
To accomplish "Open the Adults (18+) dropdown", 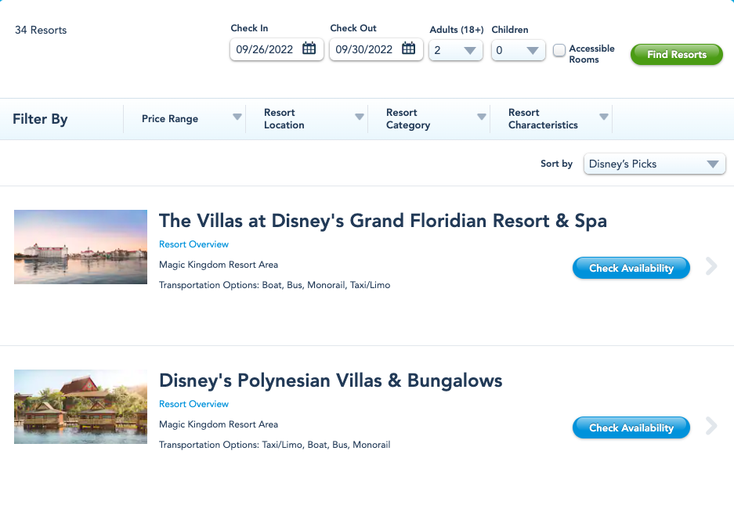I will tap(456, 50).
